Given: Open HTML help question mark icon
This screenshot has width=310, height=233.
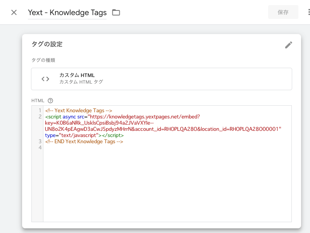Looking at the screenshot, I should pyautogui.click(x=50, y=101).
